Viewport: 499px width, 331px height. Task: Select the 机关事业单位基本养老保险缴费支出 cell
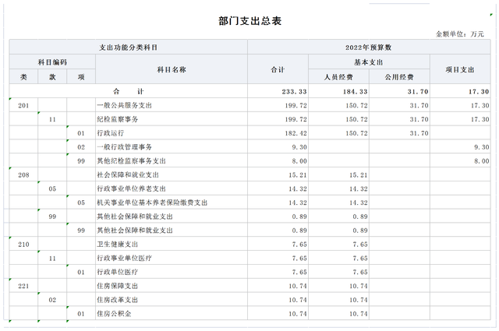pyautogui.click(x=151, y=202)
